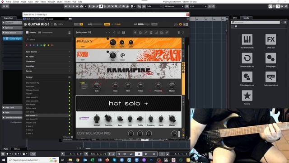This screenshot has width=289, height=163.
Task: Select Components view in Guitar Rig browser
Action: [45, 33]
